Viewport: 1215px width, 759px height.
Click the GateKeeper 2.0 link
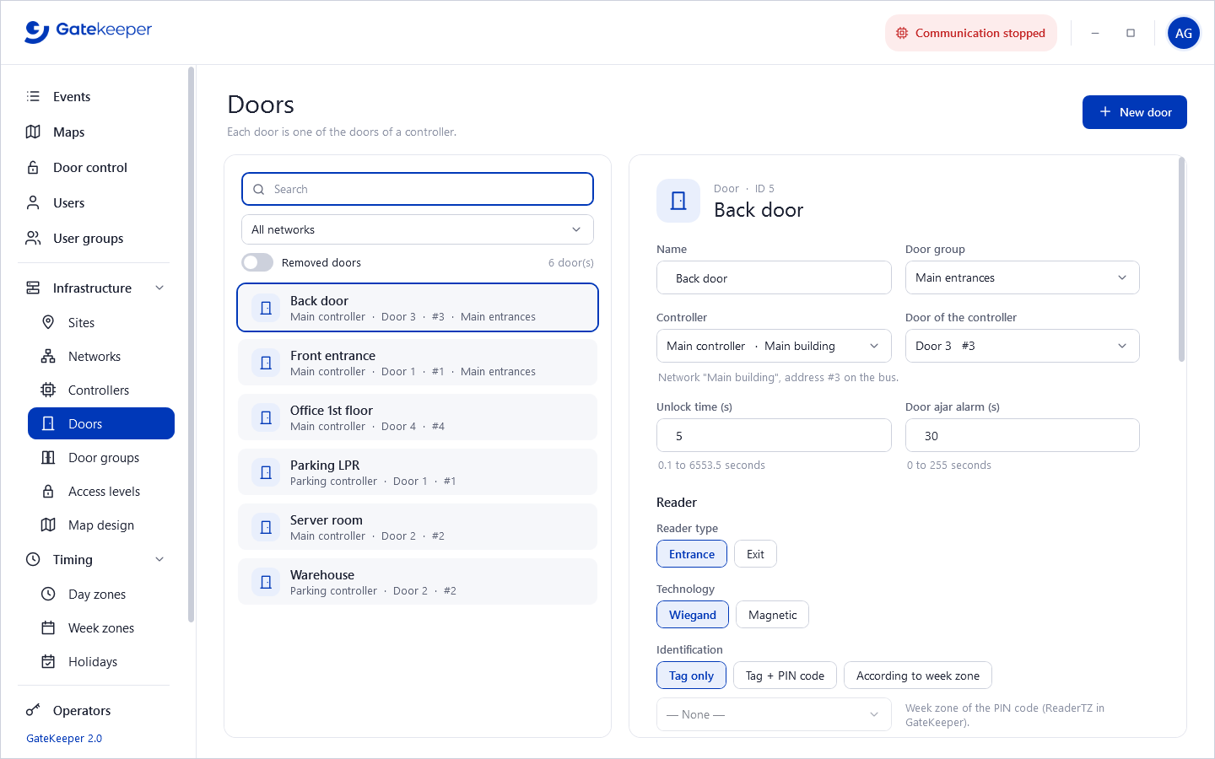(x=64, y=738)
